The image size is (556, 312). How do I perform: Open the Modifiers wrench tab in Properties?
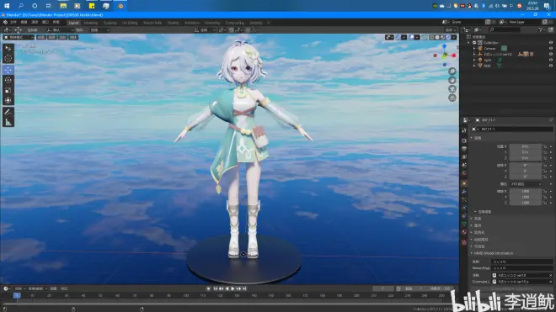464,192
